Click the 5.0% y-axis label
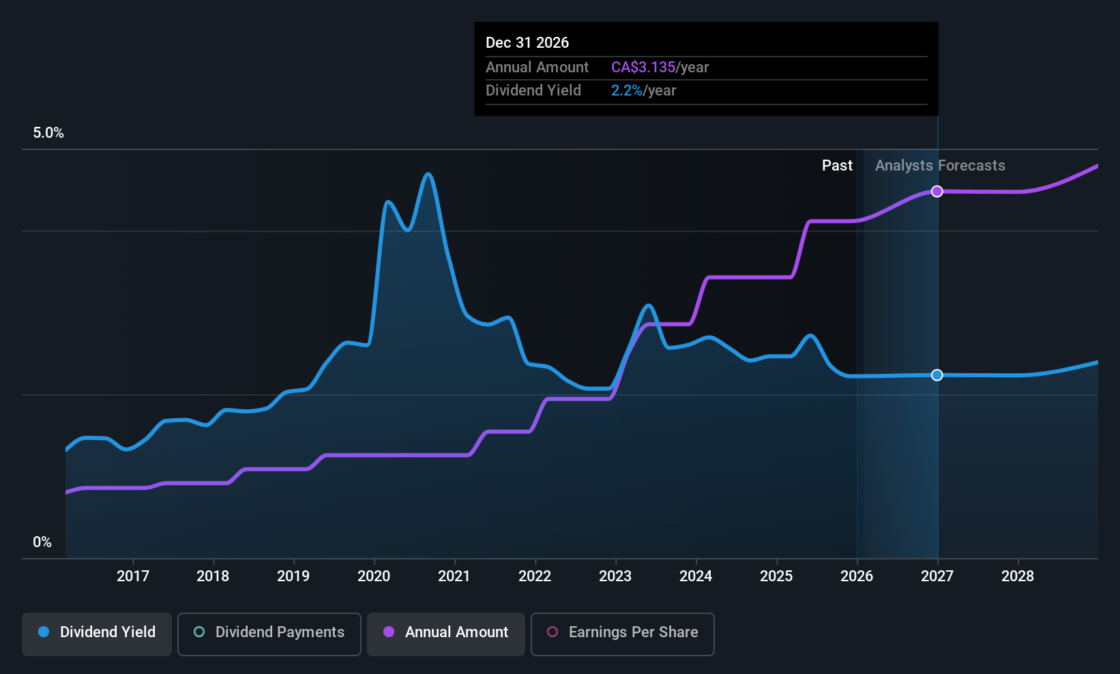Screen dimensions: 1120x674 click(48, 132)
